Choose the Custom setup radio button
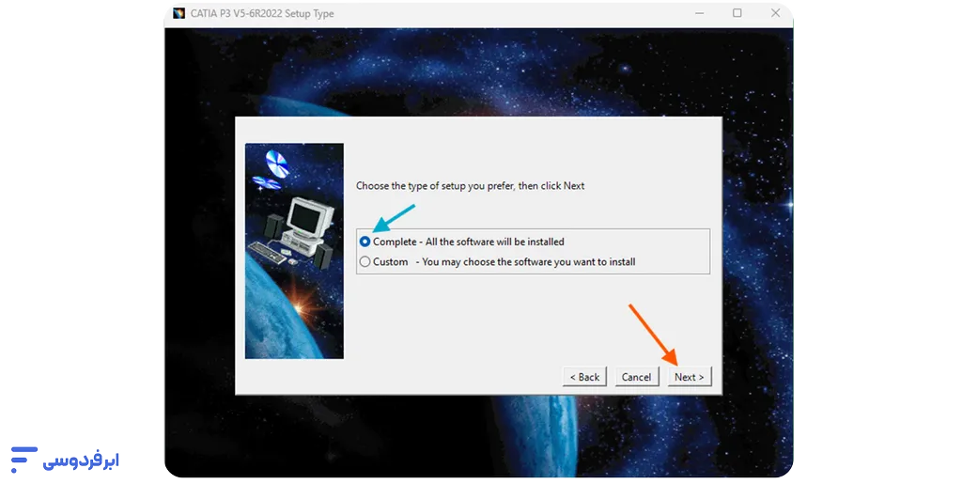The height and width of the screenshot is (484, 962). click(365, 262)
